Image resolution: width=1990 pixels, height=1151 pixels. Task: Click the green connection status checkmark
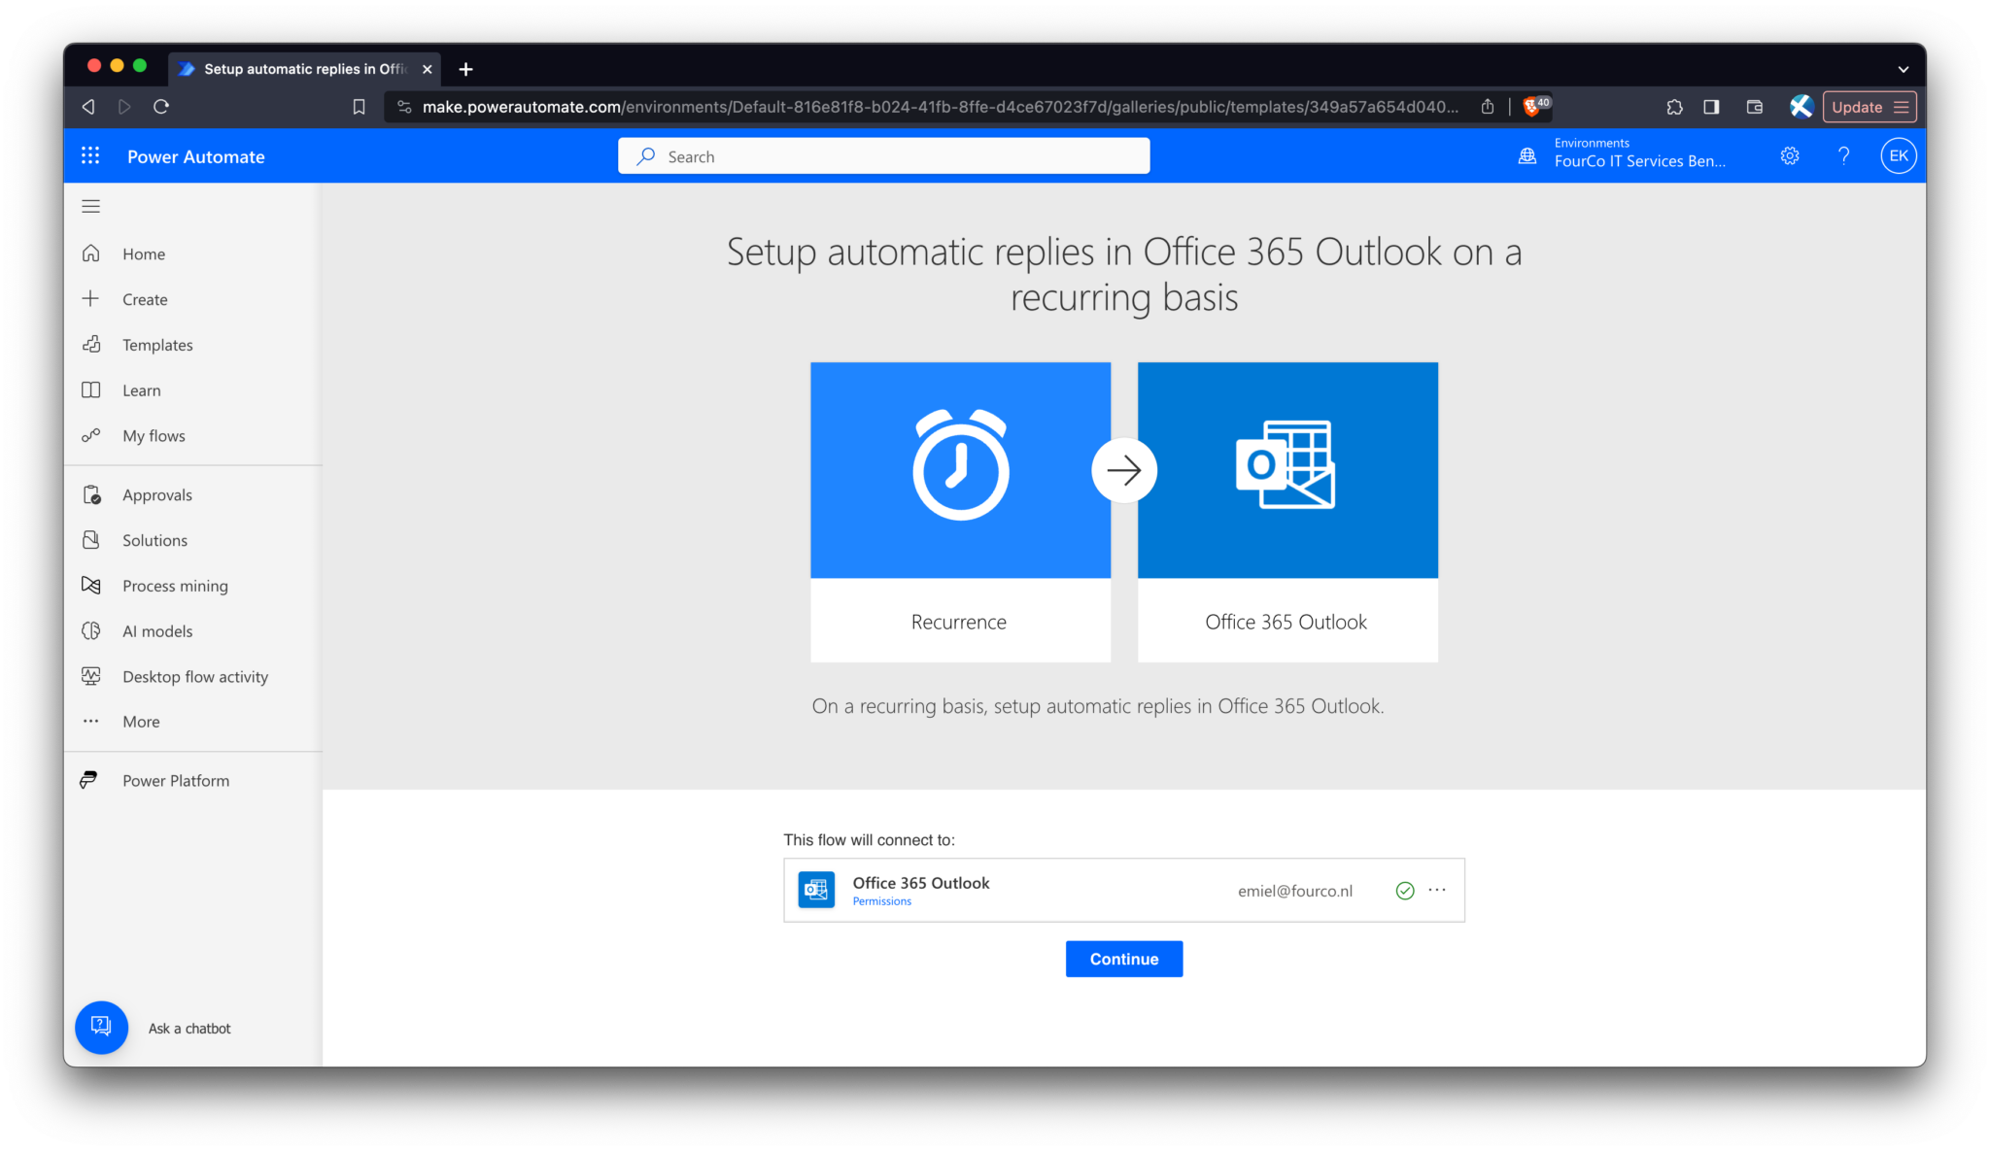click(x=1404, y=890)
